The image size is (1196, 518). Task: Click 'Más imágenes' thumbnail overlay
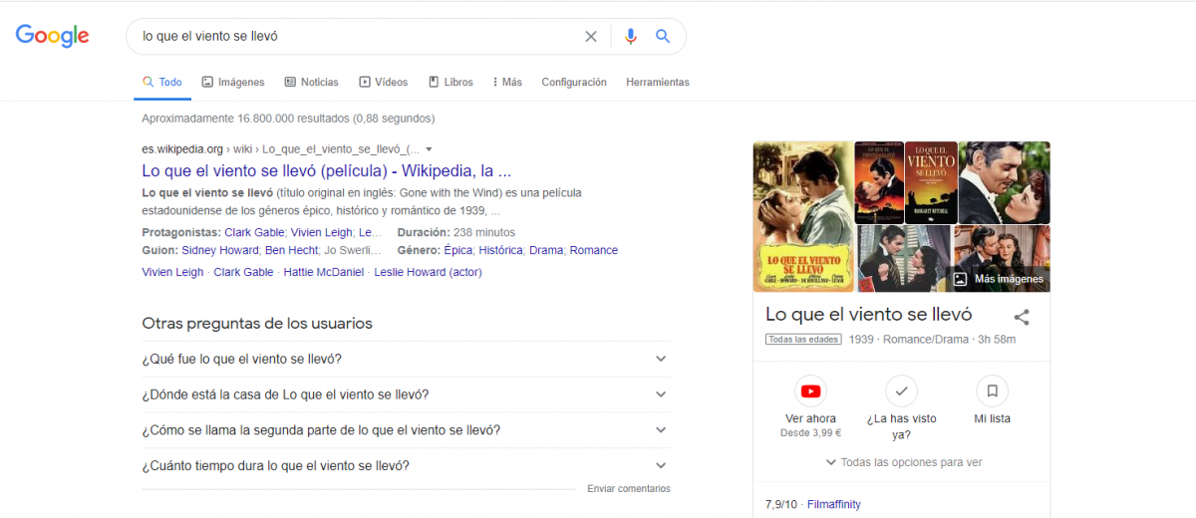pos(1001,279)
